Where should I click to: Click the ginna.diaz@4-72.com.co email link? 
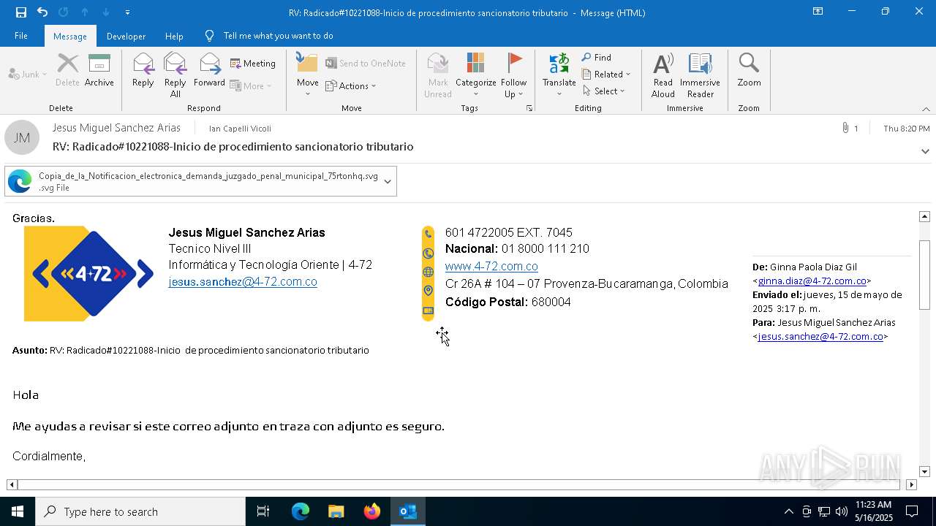(812, 281)
